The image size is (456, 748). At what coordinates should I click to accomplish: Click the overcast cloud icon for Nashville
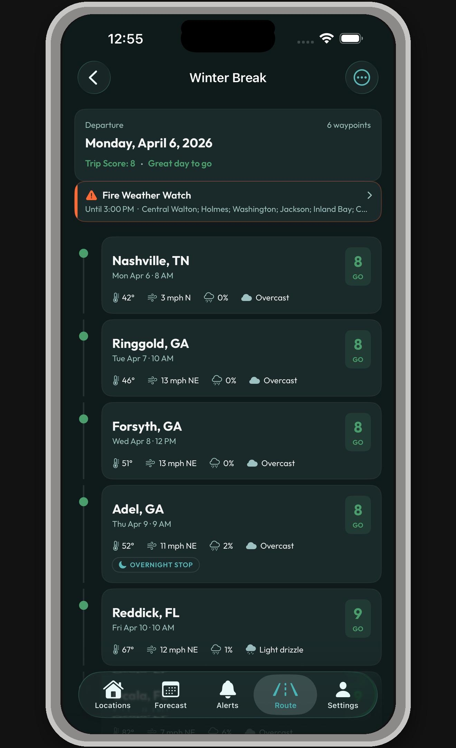[x=246, y=297]
